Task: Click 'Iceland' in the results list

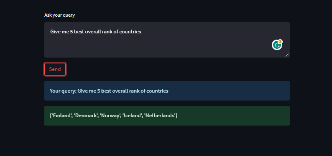Action: pyautogui.click(x=132, y=116)
